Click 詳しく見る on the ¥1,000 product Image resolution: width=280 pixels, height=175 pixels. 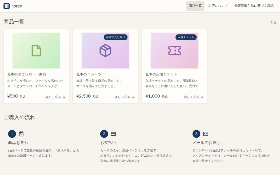[x=193, y=97]
